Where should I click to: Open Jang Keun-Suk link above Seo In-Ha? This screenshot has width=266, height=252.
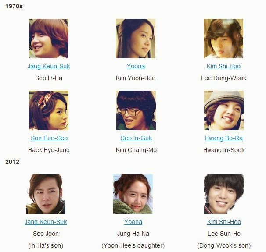(x=49, y=66)
